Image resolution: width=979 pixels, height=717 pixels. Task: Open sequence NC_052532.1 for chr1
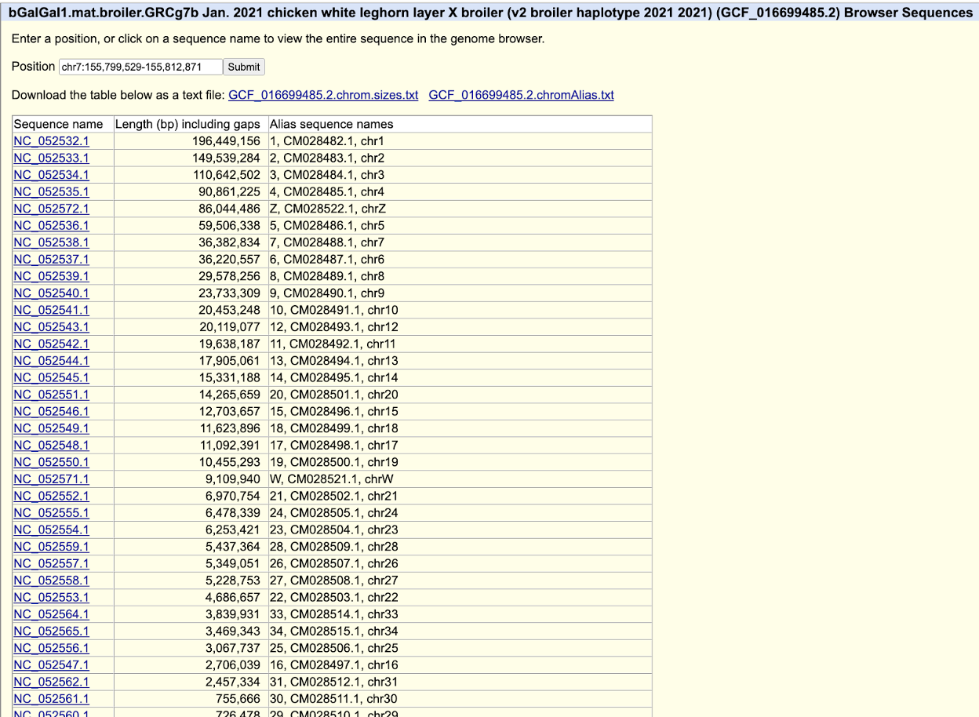click(51, 141)
